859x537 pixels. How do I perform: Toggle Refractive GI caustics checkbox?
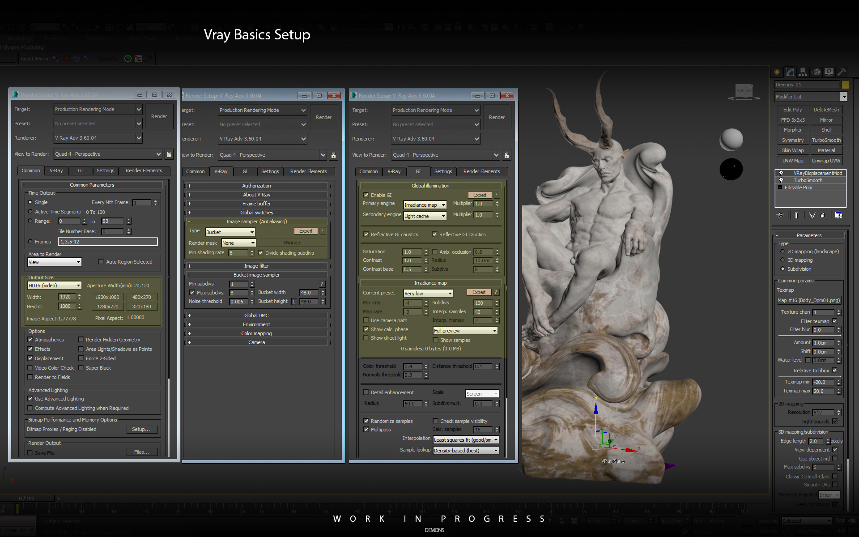pyautogui.click(x=366, y=234)
